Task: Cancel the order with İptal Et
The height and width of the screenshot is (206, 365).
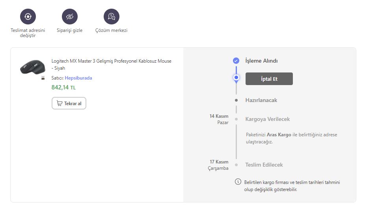Action: click(269, 79)
